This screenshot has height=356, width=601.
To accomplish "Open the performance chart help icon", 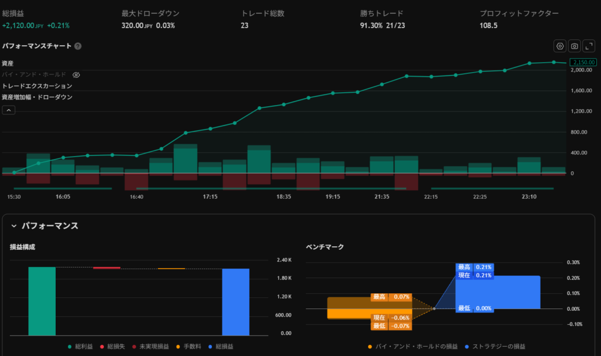I will (77, 46).
